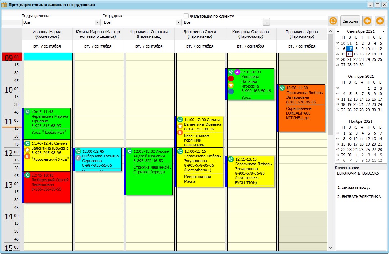Click orange B icon in База стрижка appointment
This screenshot has width=389, height=254.
point(180,133)
